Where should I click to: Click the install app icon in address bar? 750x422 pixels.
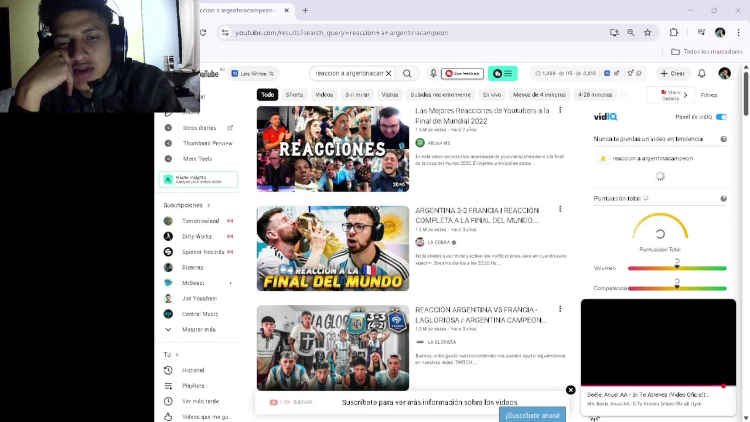[614, 33]
